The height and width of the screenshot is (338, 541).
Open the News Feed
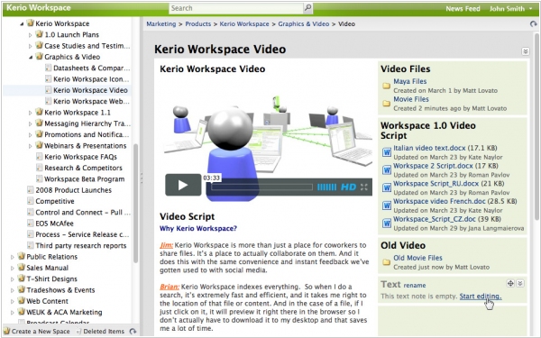tap(463, 9)
